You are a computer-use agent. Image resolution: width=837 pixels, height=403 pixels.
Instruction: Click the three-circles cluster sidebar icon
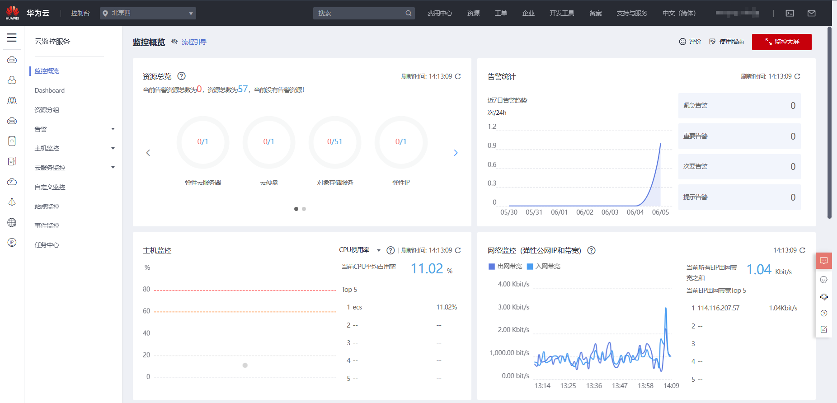(x=12, y=80)
